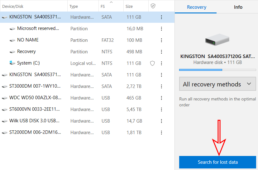This screenshot has height=170, width=258.
Task: Open the All recovery methods dropdown
Action: pos(217,84)
